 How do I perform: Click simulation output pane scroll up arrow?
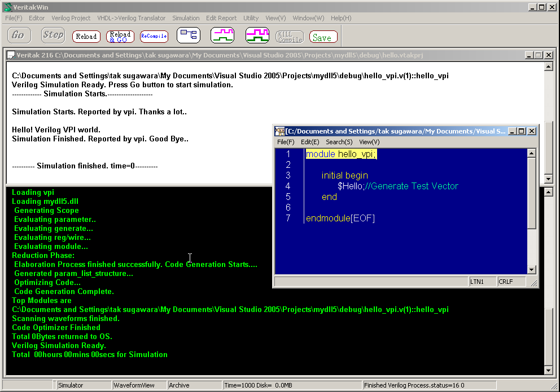pyautogui.click(x=549, y=66)
